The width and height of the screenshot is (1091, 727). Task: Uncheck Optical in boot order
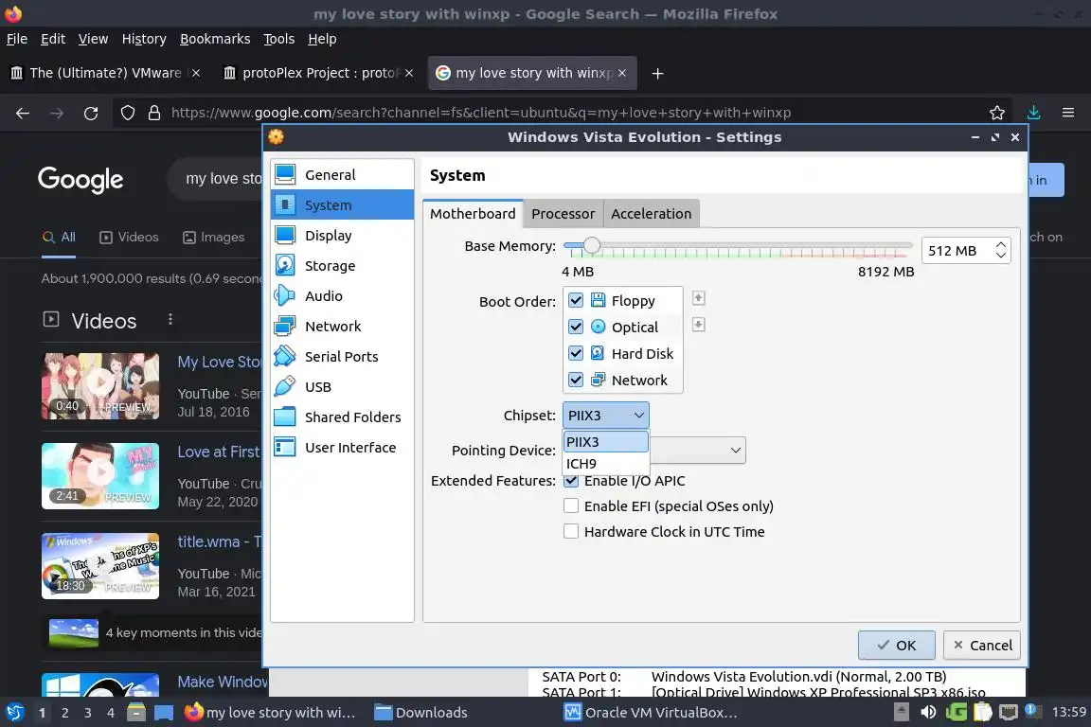[576, 327]
